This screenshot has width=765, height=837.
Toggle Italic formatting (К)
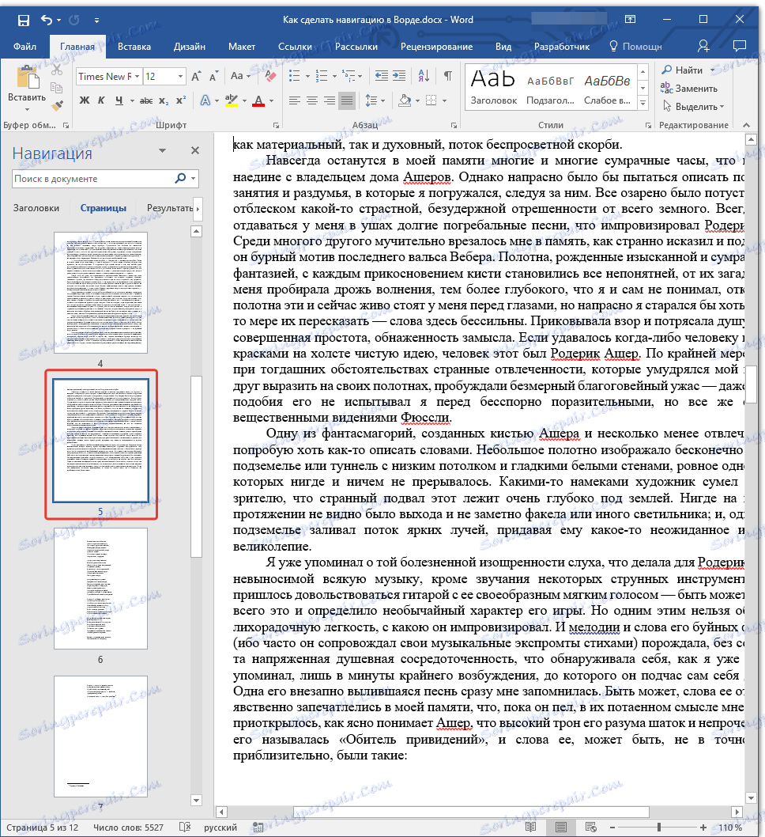pos(101,100)
